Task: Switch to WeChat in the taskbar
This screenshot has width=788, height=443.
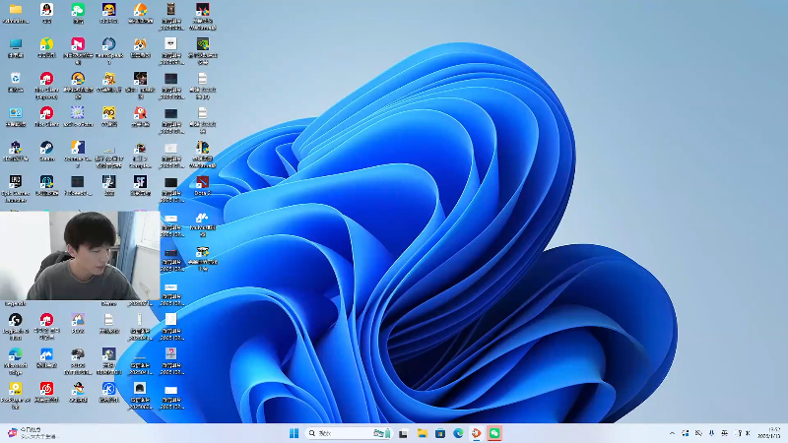Action: click(494, 433)
